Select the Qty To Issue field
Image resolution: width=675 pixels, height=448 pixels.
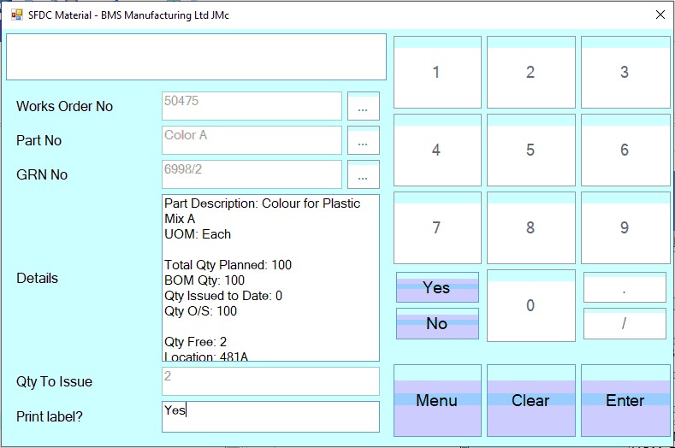270,381
